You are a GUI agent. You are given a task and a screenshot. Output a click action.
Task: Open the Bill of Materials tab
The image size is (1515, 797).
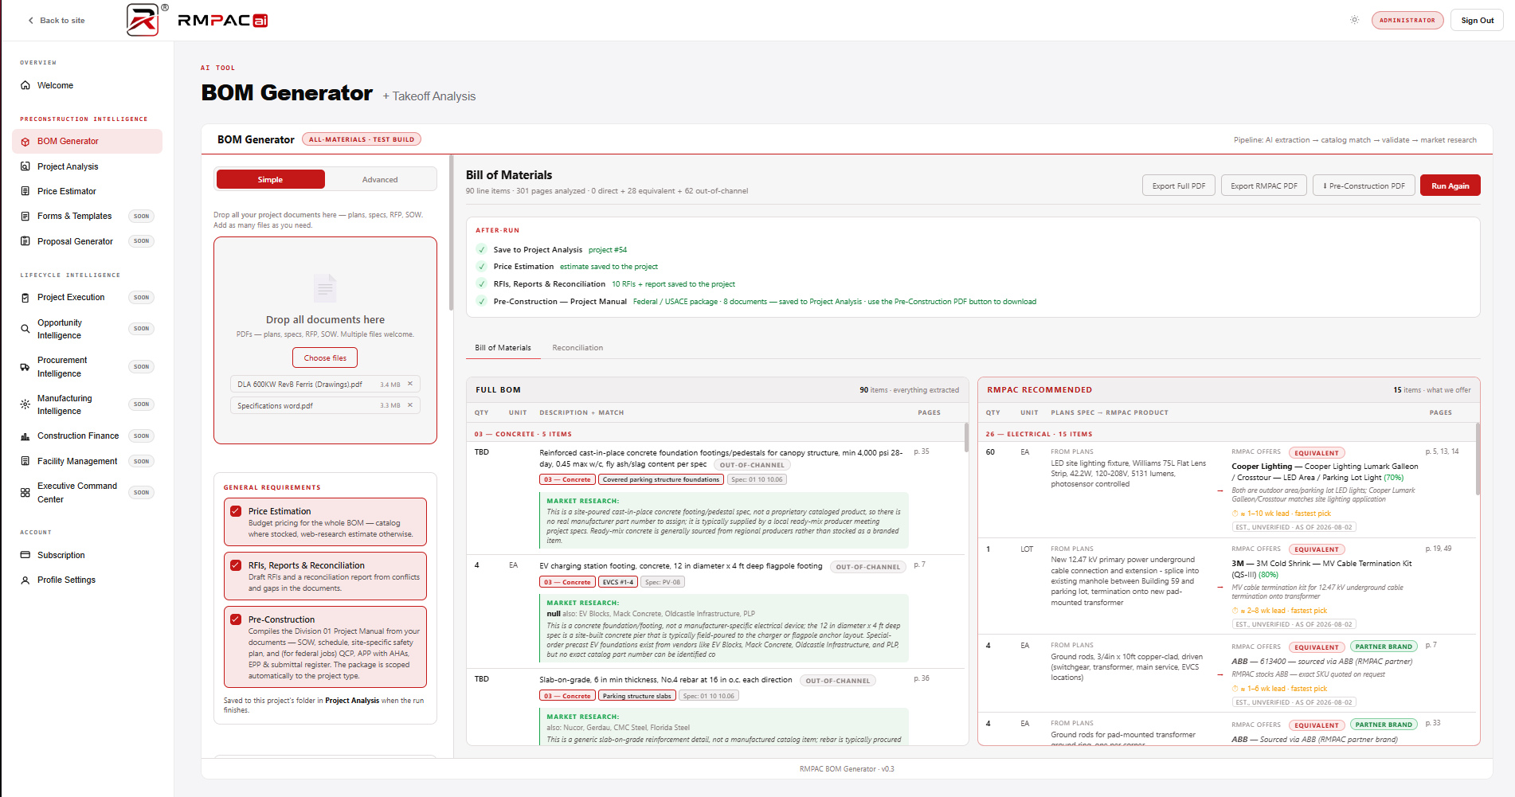[x=503, y=348]
